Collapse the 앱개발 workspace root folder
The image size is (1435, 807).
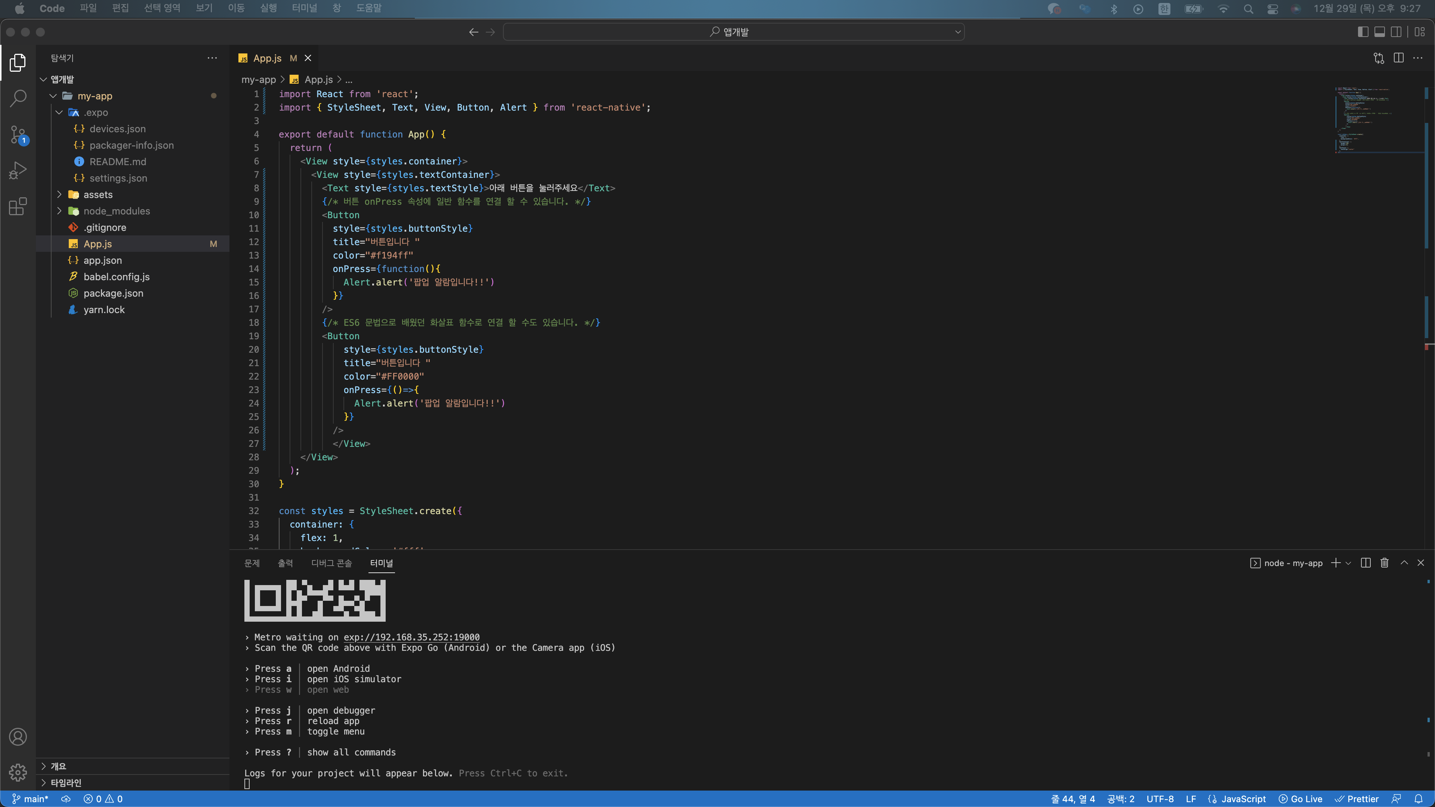pos(43,80)
